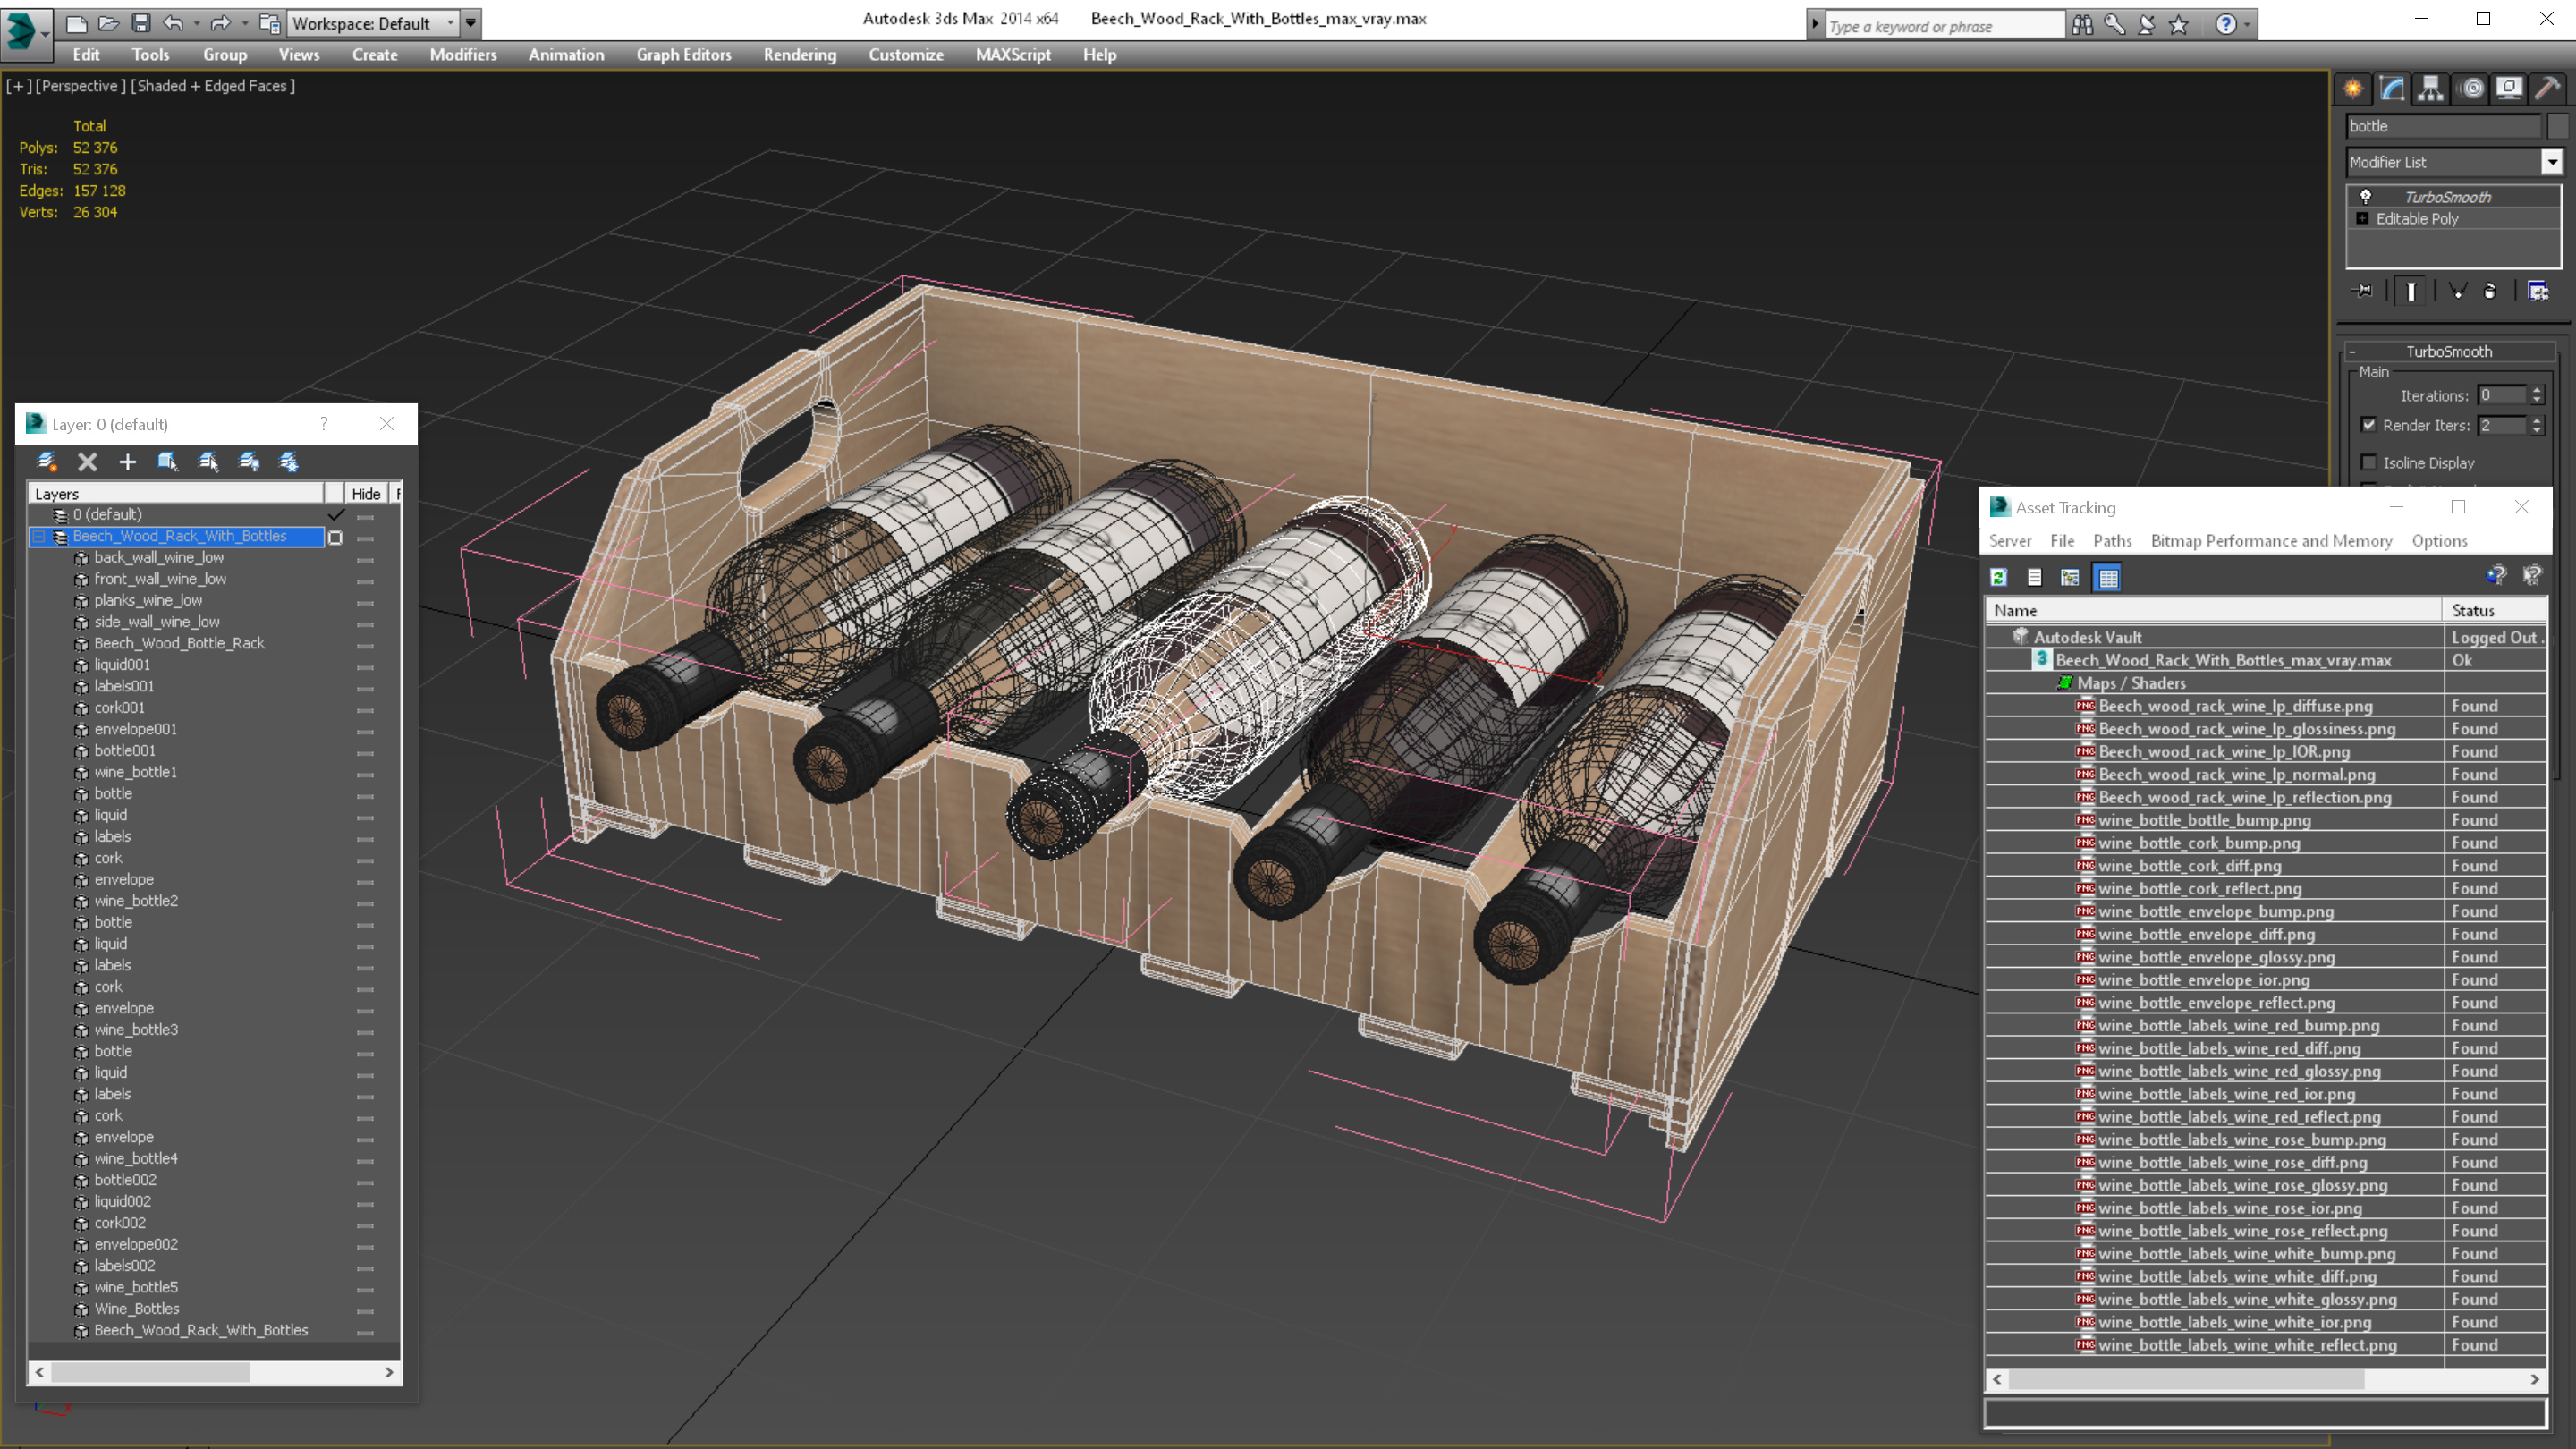Create a new layer in the Layer dialog
Viewport: 2576px width, 1449px height.
click(47, 462)
